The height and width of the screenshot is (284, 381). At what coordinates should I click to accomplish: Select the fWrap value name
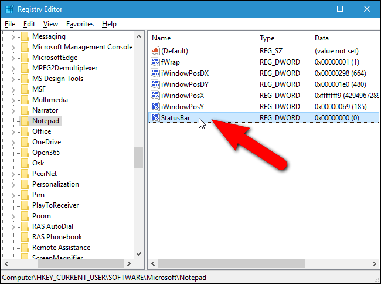tap(170, 62)
